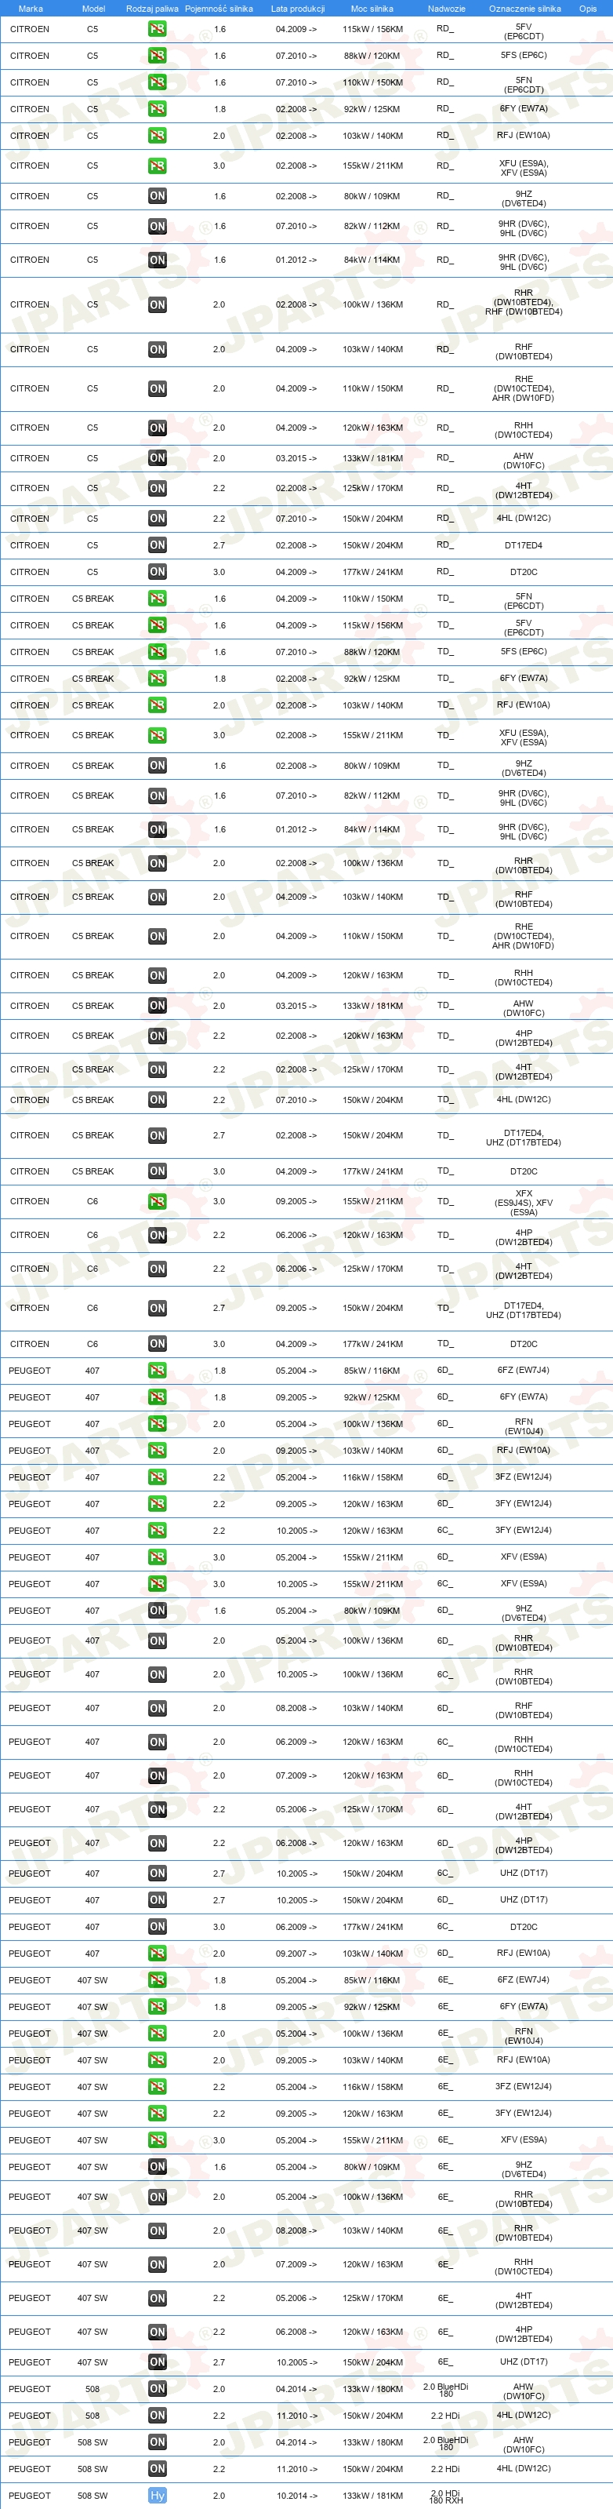Click petrol icon in C5 RD_ 155kW/211KM row
The image size is (613, 2509).
(x=157, y=166)
